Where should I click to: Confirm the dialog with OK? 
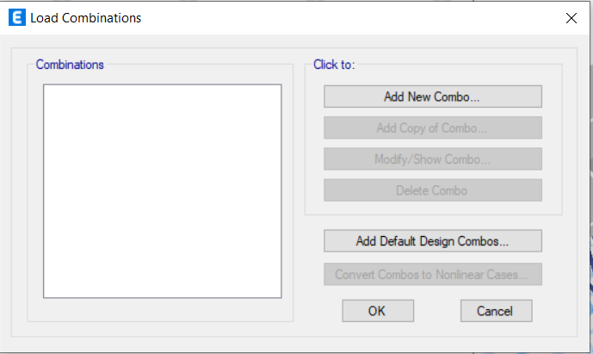pos(378,311)
